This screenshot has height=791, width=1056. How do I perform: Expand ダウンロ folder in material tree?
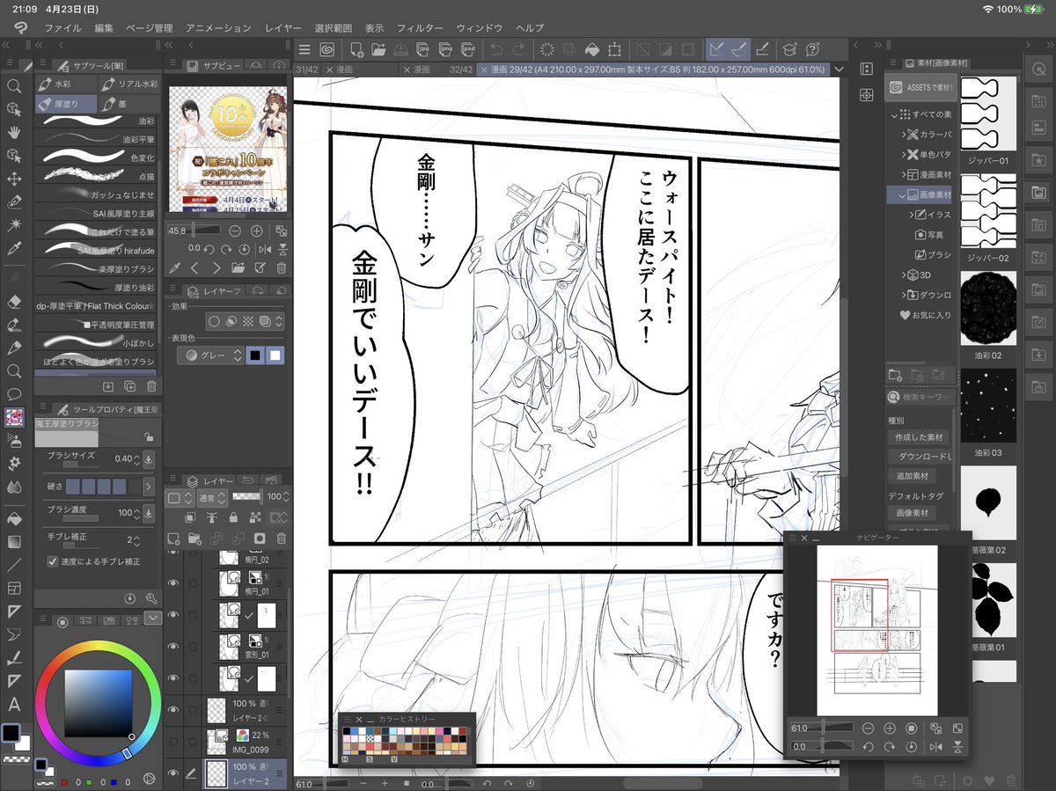(x=905, y=295)
